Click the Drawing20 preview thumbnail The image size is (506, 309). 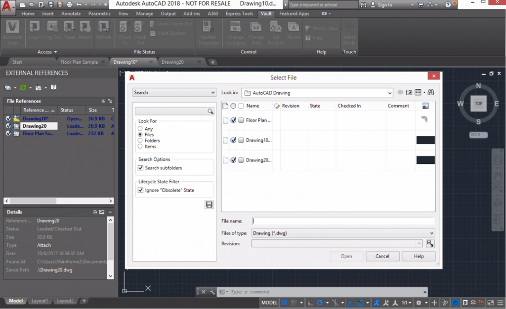pyautogui.click(x=425, y=160)
